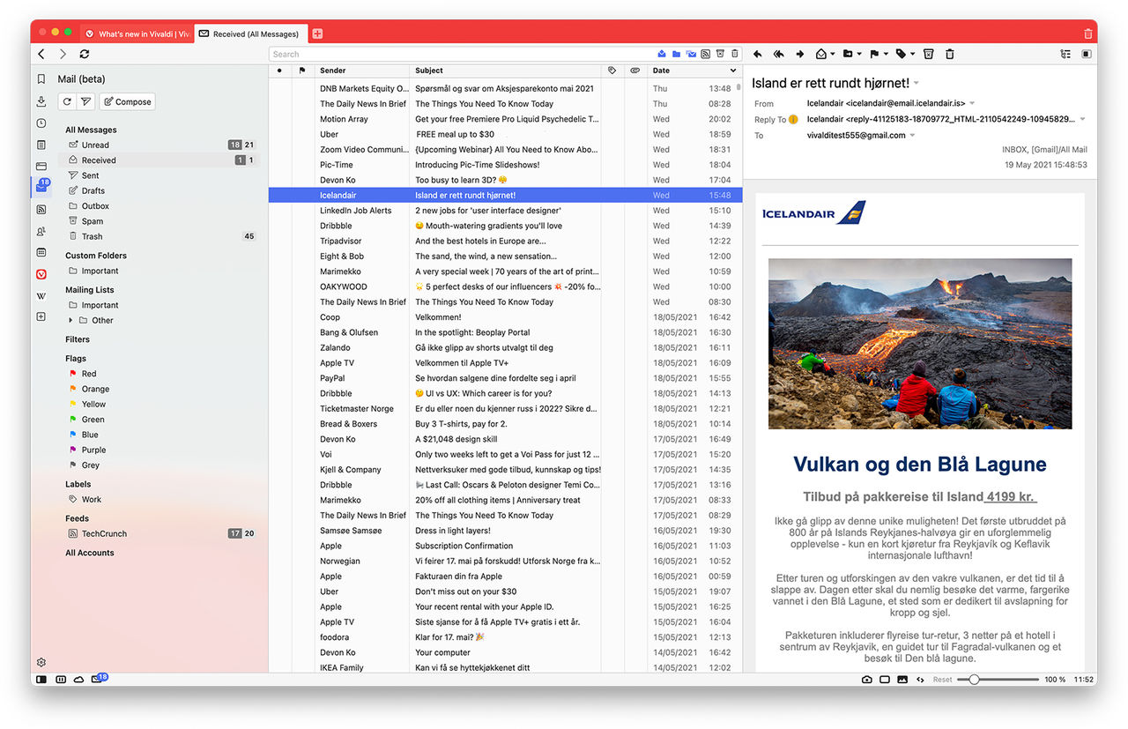Open the Unread mail folder
The width and height of the screenshot is (1128, 729).
160,145
